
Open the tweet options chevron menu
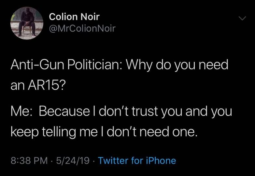[x=242, y=19]
